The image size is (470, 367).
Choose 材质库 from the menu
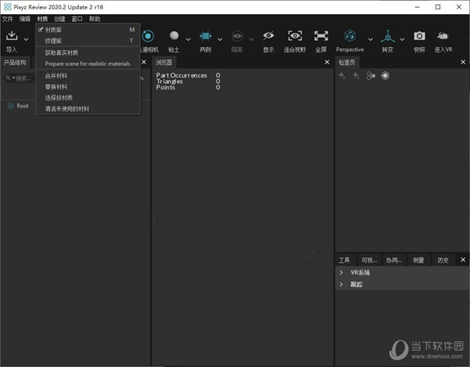tap(88, 30)
